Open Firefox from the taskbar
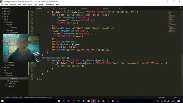 (104, 101)
